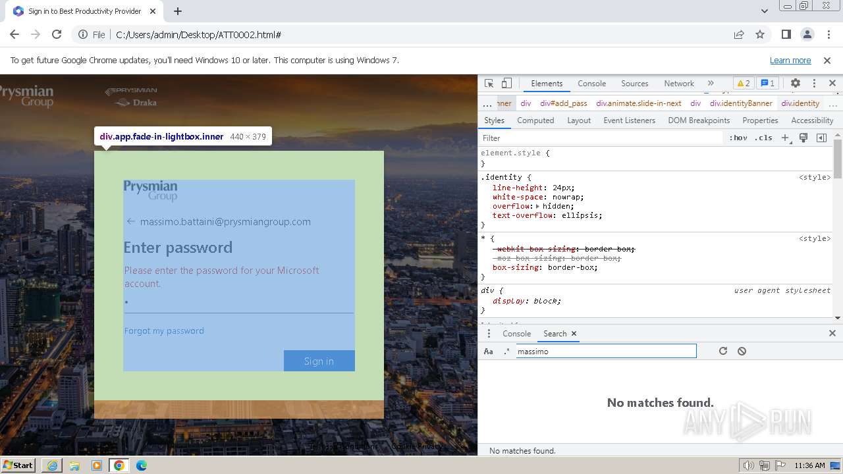The height and width of the screenshot is (474, 843).
Task: Select the drawer Console tab
Action: (x=516, y=334)
